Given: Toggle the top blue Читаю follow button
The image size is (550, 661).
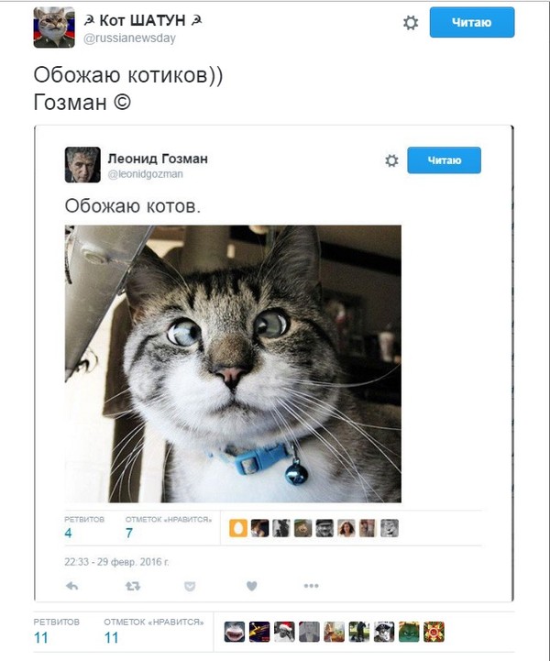Looking at the screenshot, I should coord(472,22).
